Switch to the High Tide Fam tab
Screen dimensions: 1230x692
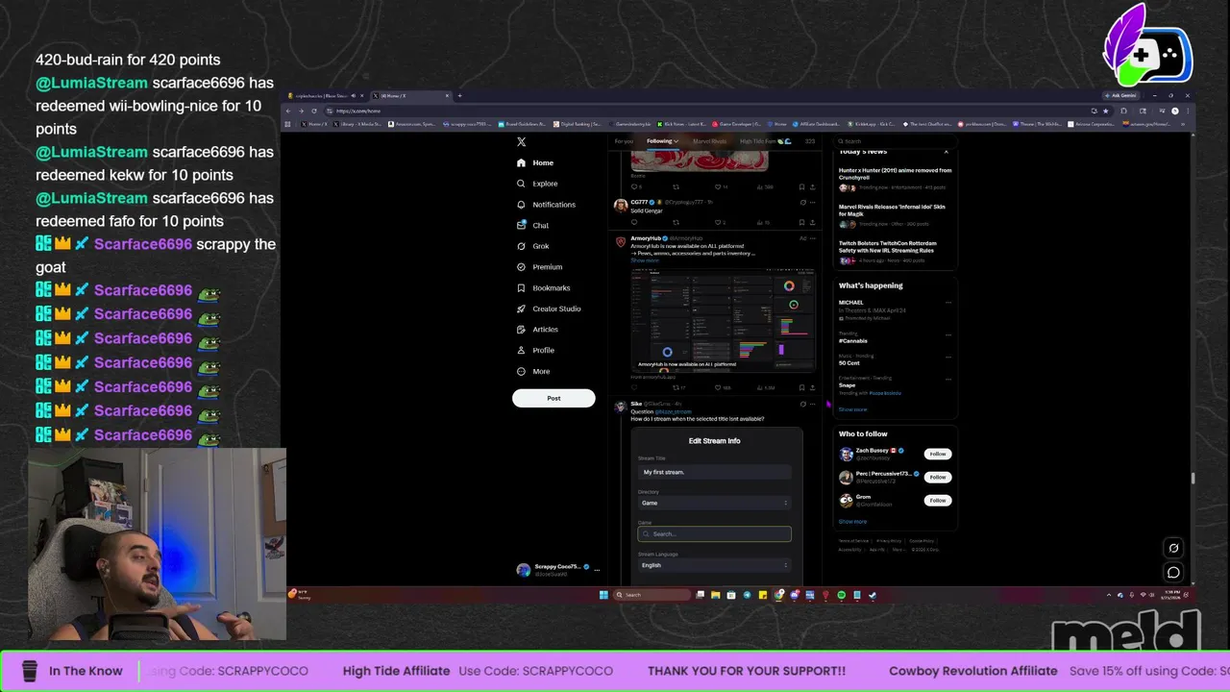coord(765,141)
